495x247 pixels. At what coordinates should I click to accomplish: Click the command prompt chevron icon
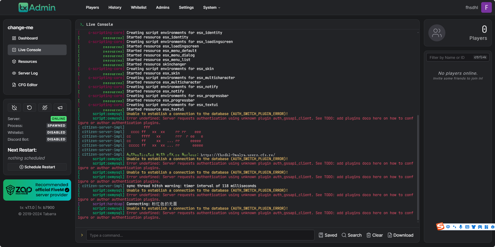82,235
